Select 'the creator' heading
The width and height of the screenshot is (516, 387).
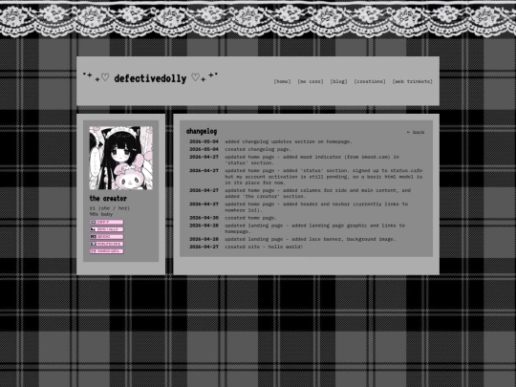108,199
